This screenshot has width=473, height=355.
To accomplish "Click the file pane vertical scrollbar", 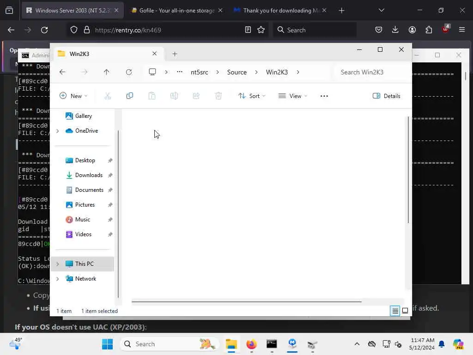I will coord(408,170).
